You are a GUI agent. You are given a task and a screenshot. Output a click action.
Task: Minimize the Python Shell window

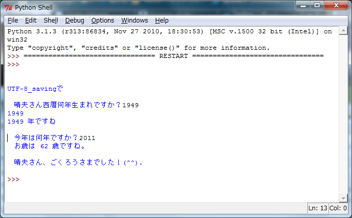tap(303, 5)
